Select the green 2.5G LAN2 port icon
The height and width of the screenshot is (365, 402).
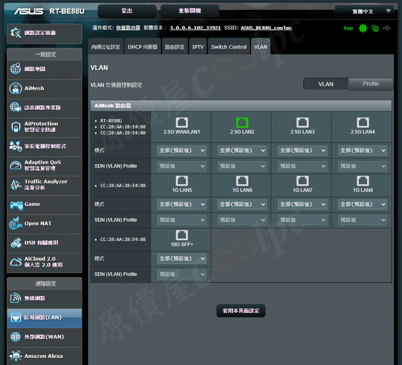pyautogui.click(x=242, y=122)
